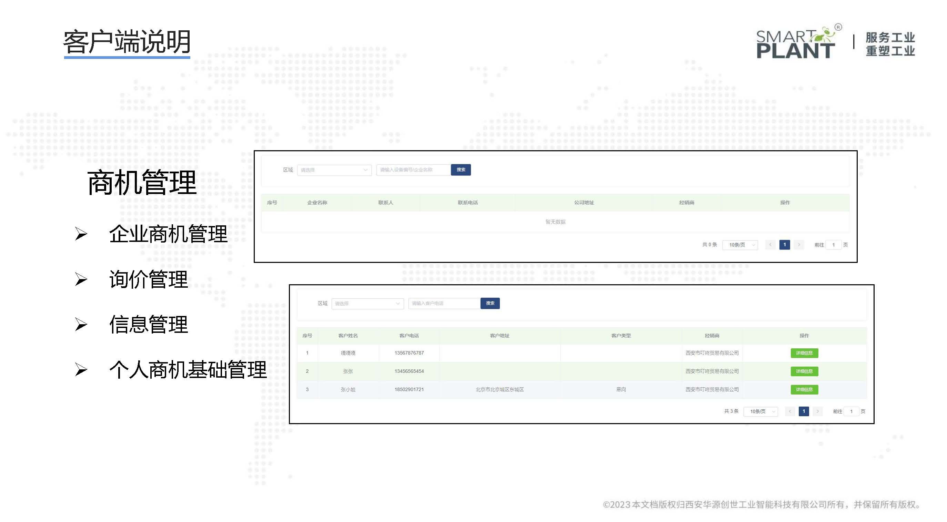
Task: Click the 个人商机基础管理 bullet item
Action: point(188,370)
